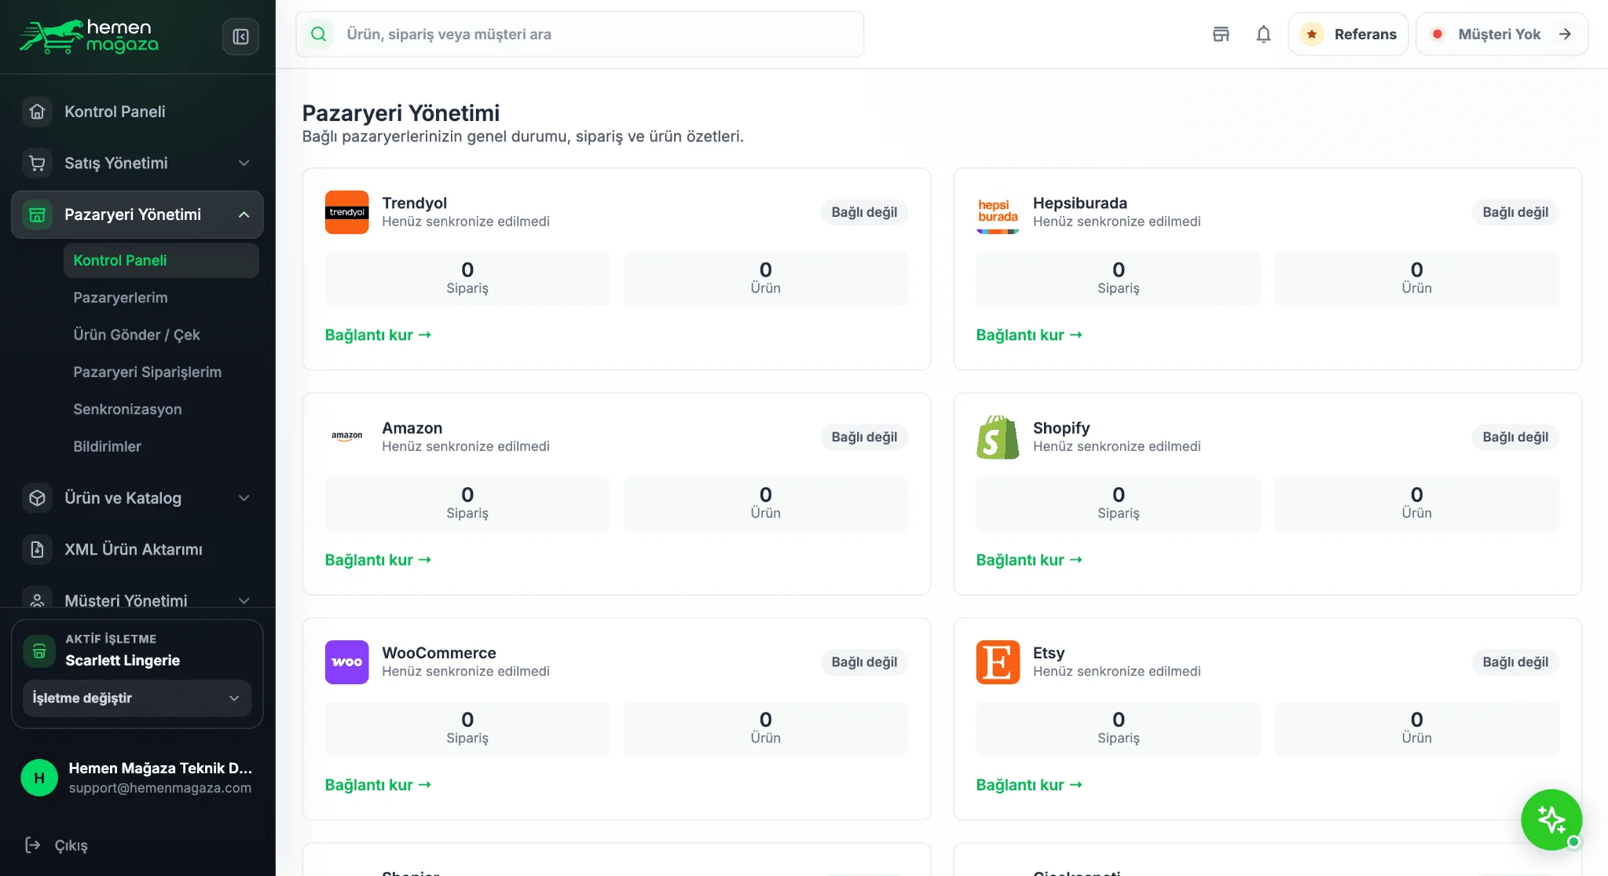Click the Etsy logo icon
This screenshot has width=1608, height=876.
pos(998,662)
